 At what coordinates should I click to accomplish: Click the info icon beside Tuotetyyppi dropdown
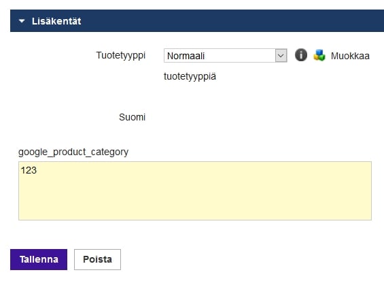300,55
